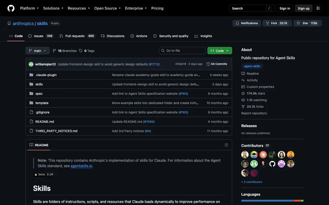Click the top Search box

pos(252,8)
